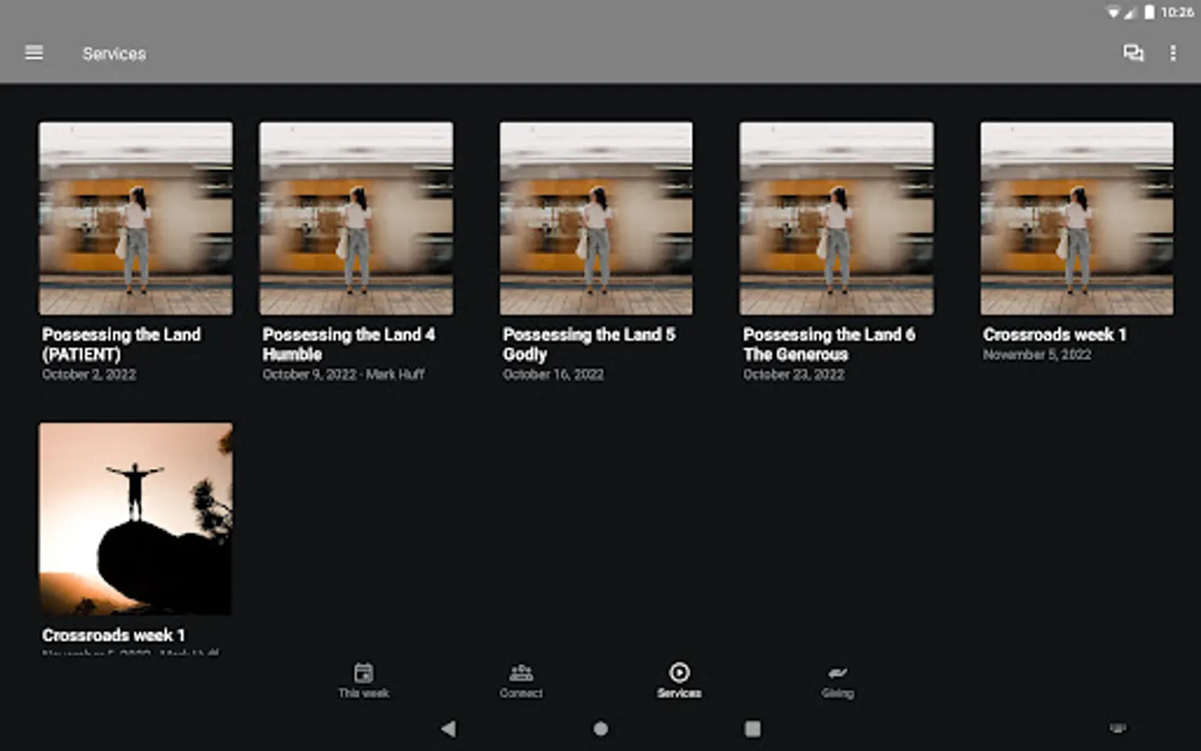Image resolution: width=1201 pixels, height=751 pixels.
Task: Open Possessing the Land (PATIENT) thumbnail
Action: (x=136, y=219)
